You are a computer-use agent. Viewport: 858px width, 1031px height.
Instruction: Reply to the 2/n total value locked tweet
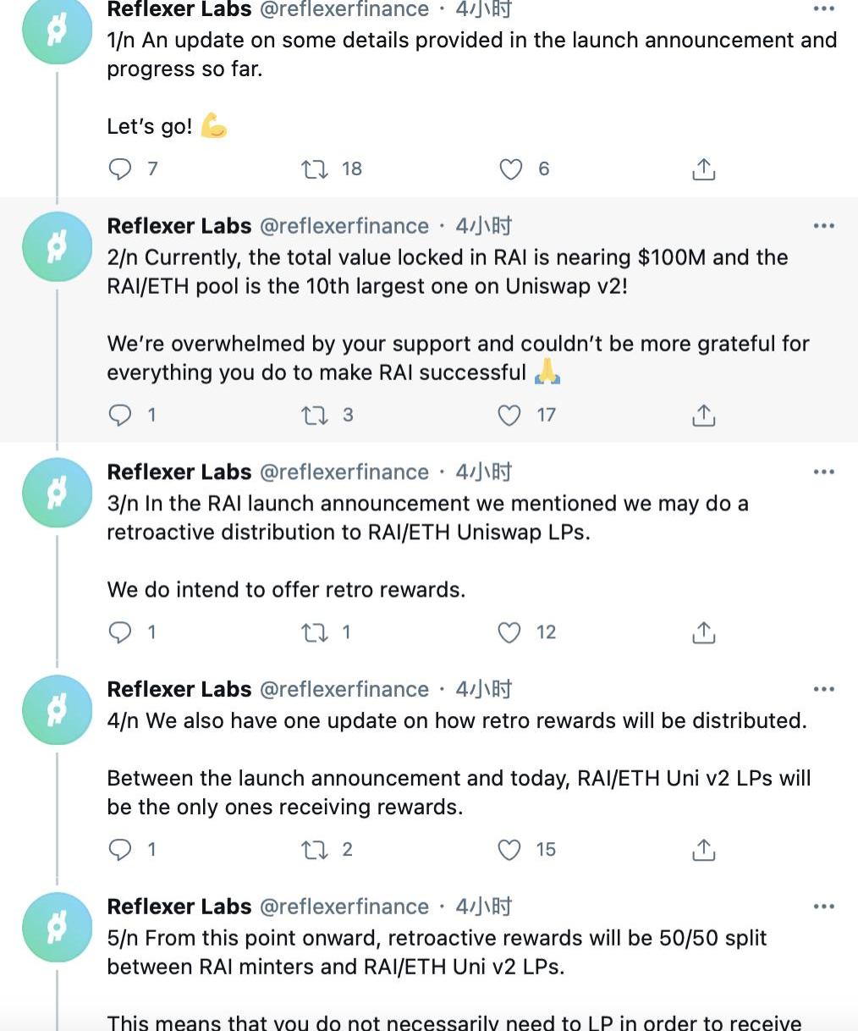click(121, 415)
